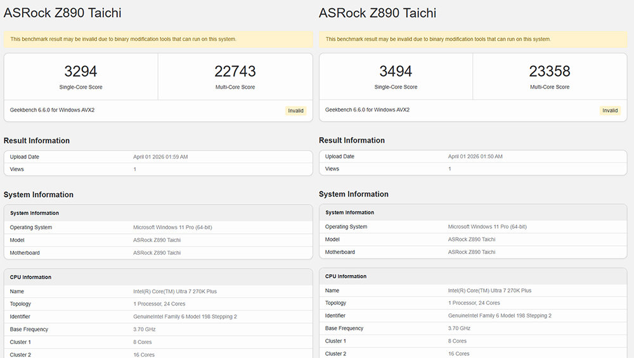The image size is (634, 358).
Task: Click right Identifier GenuineIntel Family 6 value
Action: point(500,316)
